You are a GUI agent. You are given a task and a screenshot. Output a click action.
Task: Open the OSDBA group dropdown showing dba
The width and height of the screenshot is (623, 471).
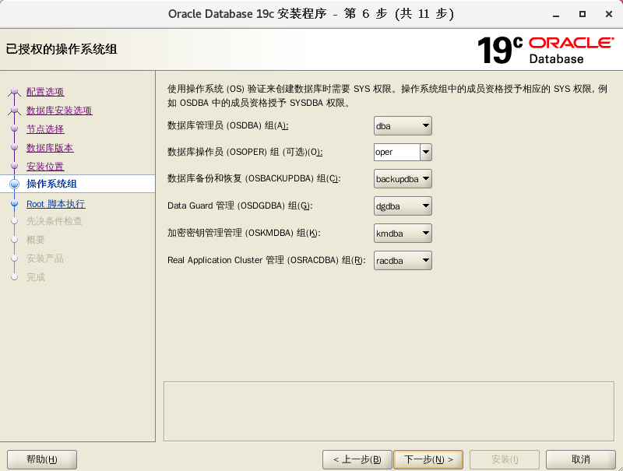coord(403,126)
